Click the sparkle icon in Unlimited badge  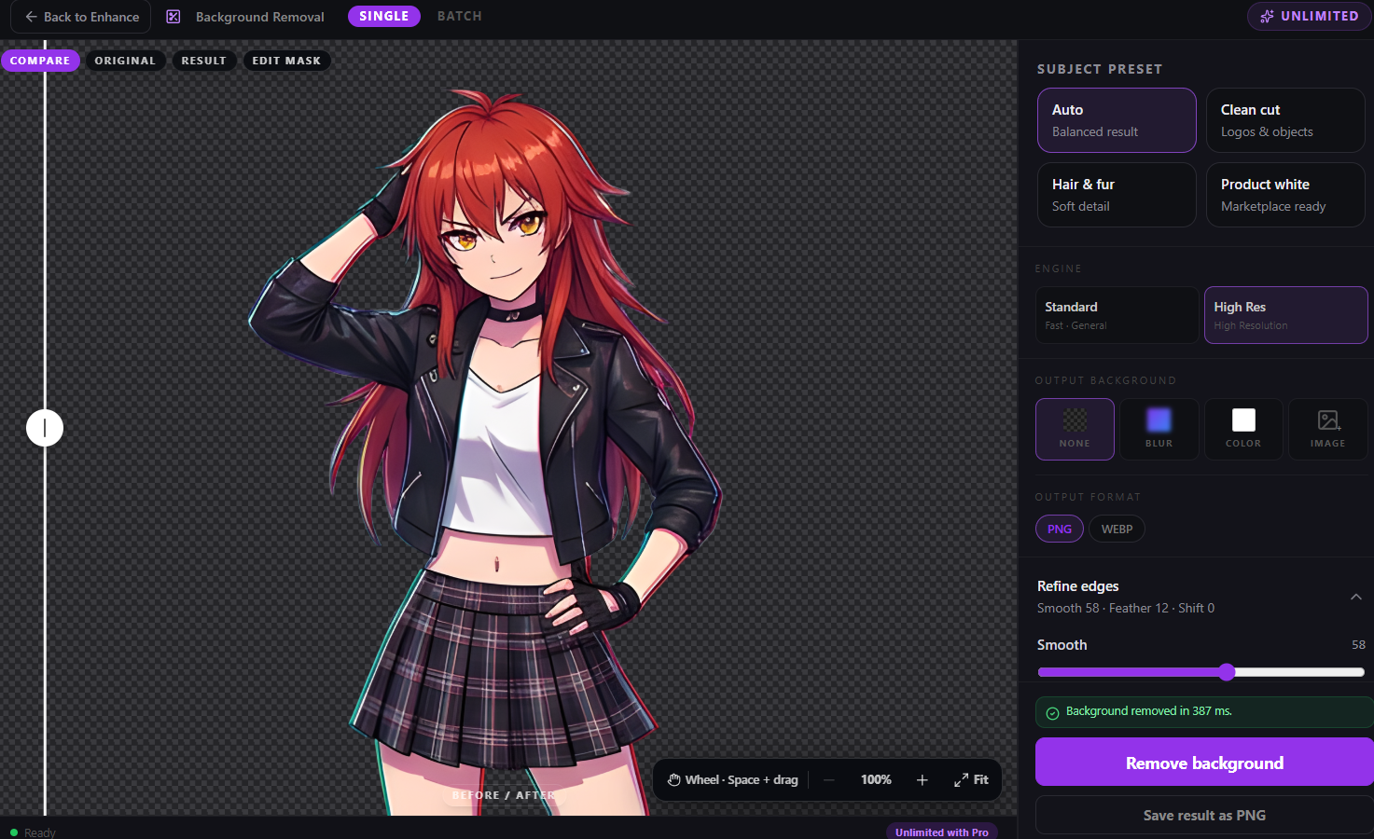pos(1267,16)
